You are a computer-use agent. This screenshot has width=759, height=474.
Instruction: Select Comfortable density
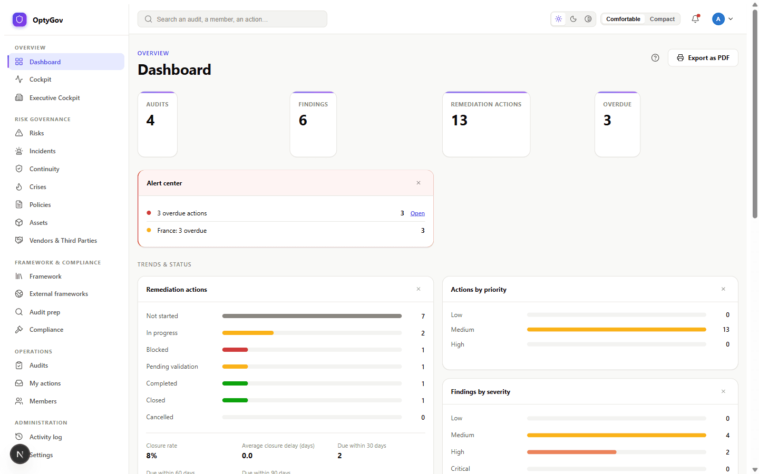coord(623,19)
